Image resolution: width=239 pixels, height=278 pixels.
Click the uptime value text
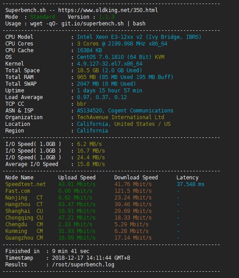coord(109,91)
